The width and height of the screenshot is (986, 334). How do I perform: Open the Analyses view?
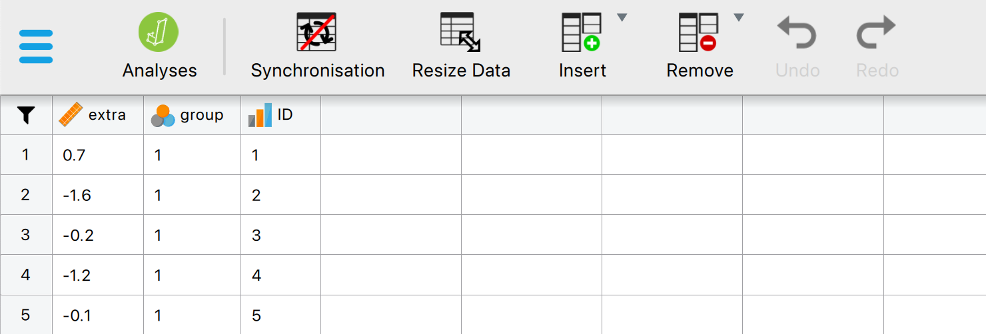[x=159, y=33]
